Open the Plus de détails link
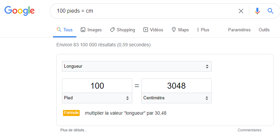Image resolution: width=280 pixels, height=139 pixels. pyautogui.click(x=74, y=130)
